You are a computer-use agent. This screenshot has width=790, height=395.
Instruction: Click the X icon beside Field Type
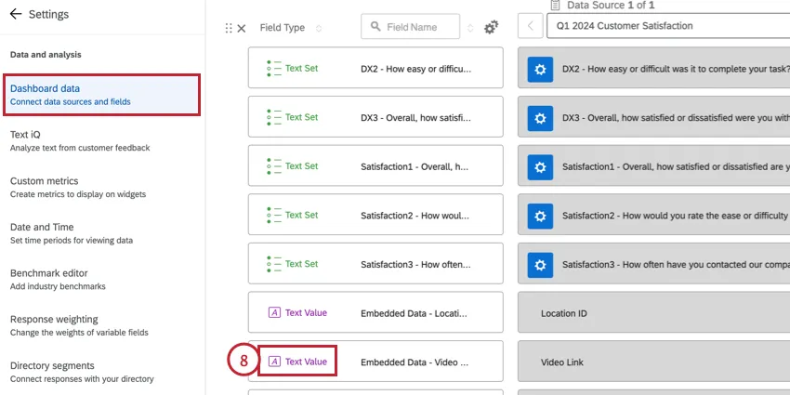point(242,28)
